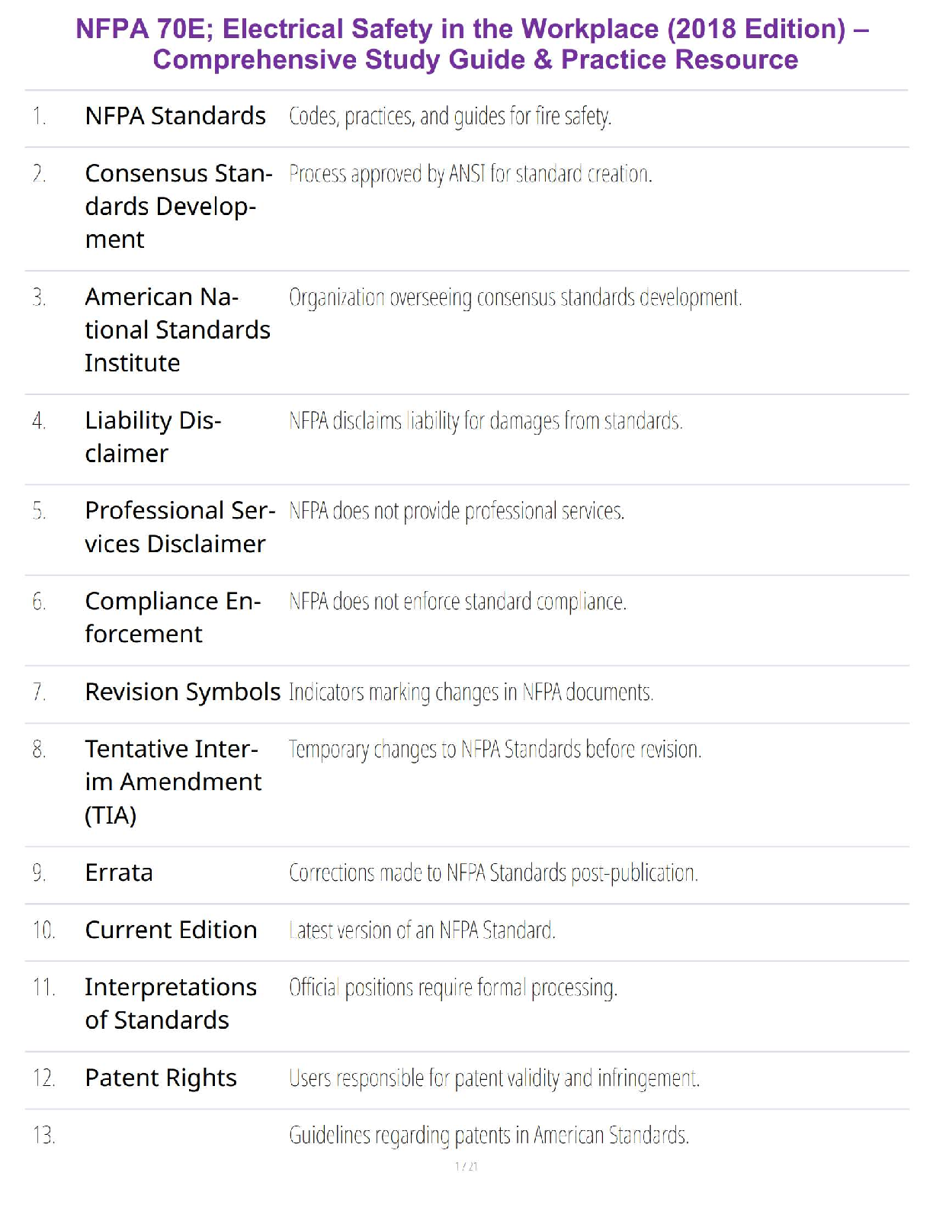Click definition "Guidelines regarding patents in American Standards"
This screenshot has width=933, height=1208.
click(x=489, y=1136)
